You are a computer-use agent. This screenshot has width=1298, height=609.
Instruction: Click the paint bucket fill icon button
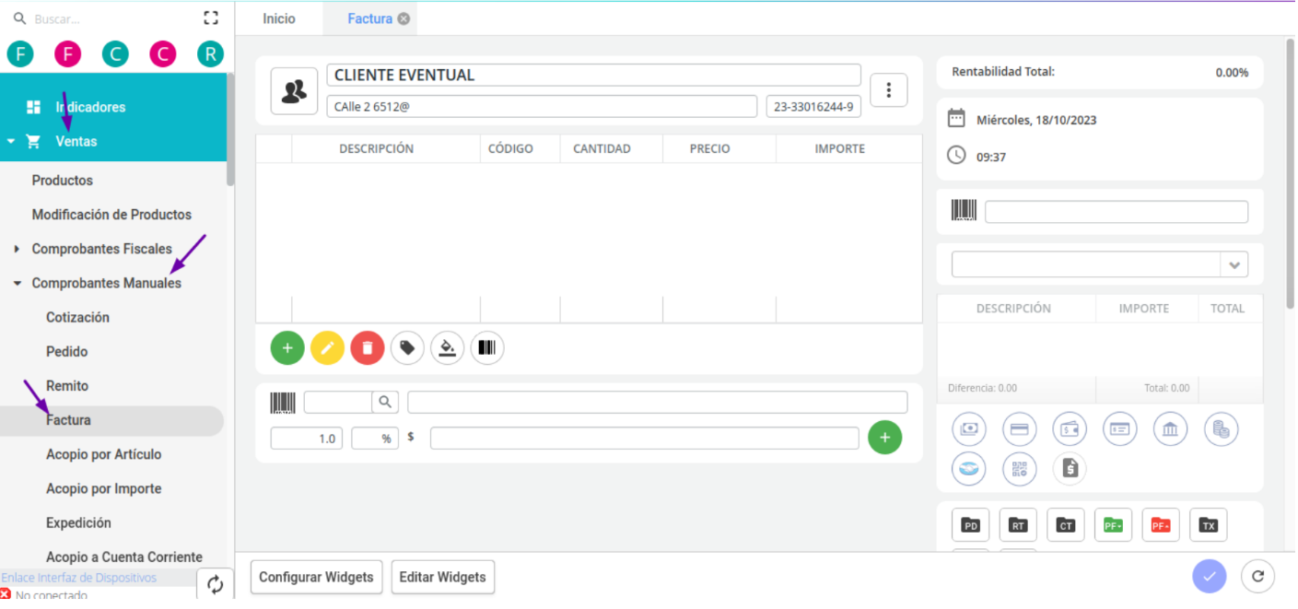tap(447, 348)
